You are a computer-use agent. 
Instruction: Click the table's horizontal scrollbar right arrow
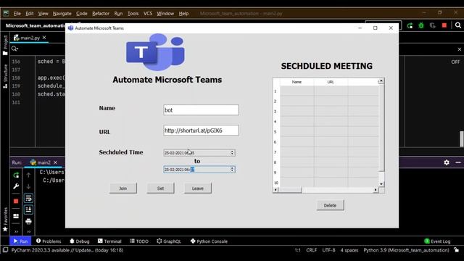pos(376,190)
